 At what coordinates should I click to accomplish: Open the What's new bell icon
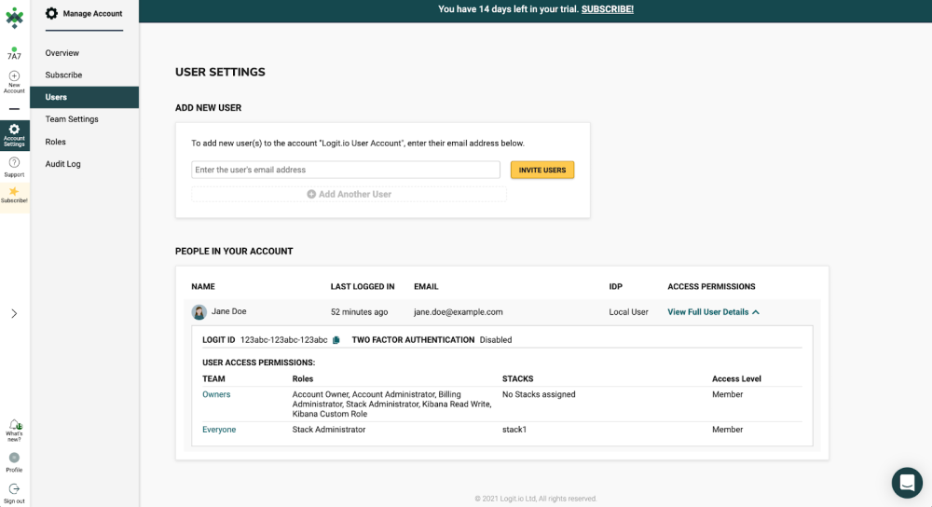click(14, 426)
